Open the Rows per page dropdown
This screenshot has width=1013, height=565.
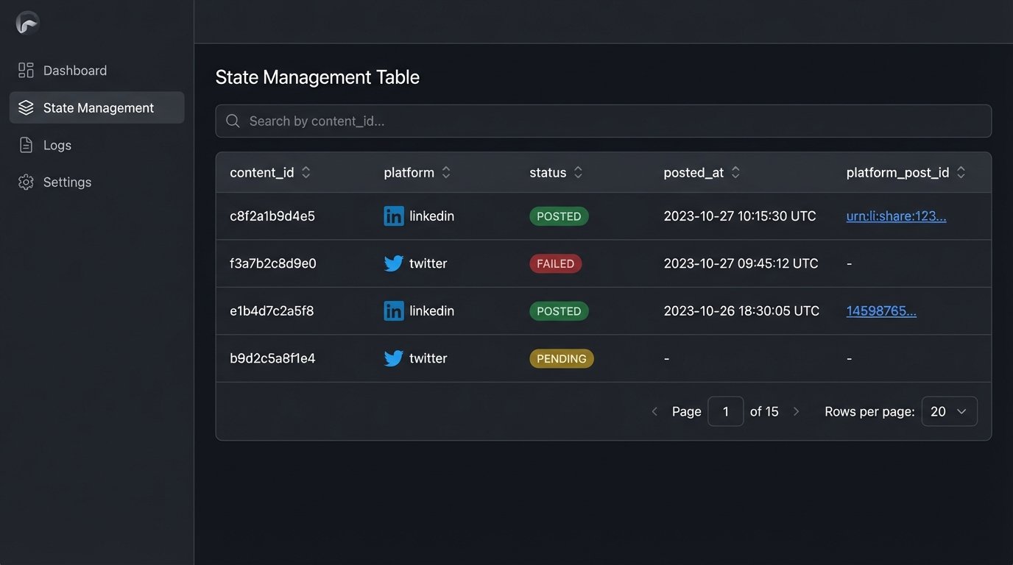(949, 412)
